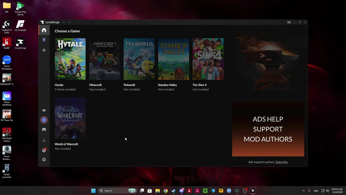Open the RV There Yet desktop shortcut

pos(7,116)
